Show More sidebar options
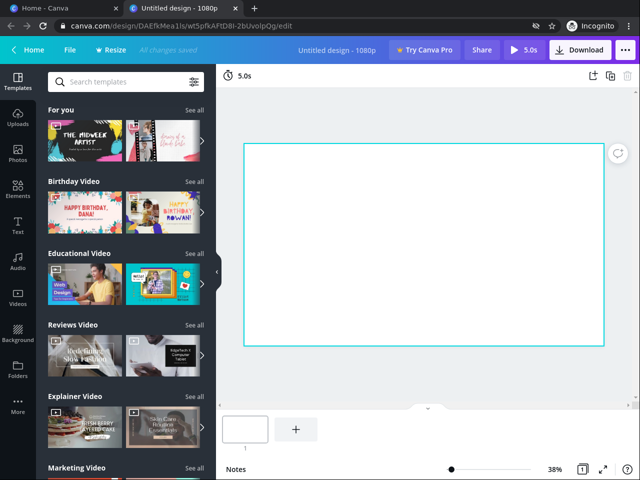 [18, 406]
